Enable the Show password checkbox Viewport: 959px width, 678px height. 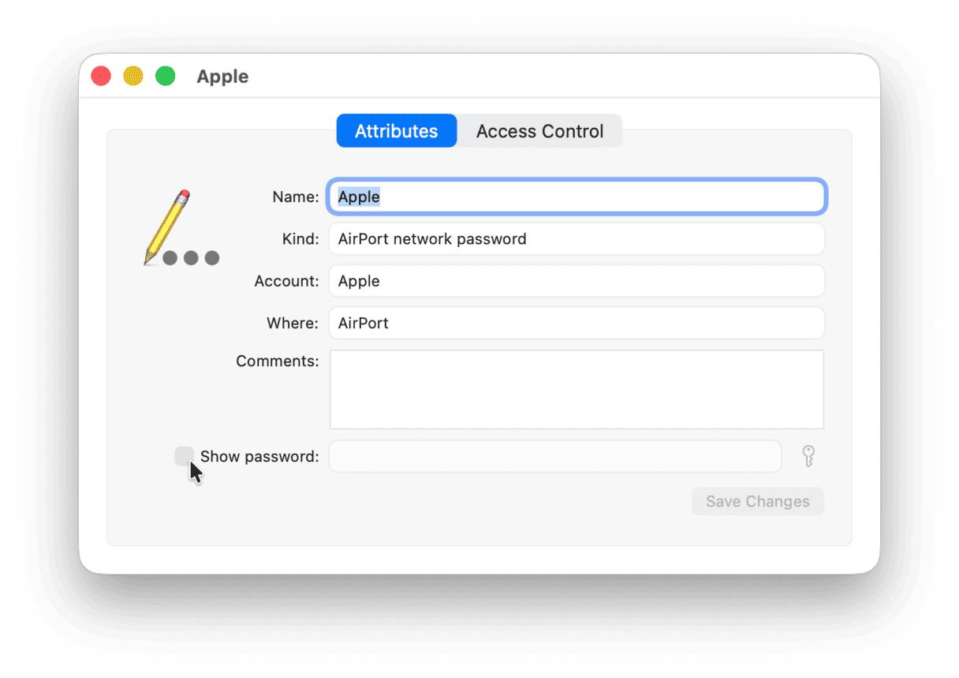click(x=184, y=456)
